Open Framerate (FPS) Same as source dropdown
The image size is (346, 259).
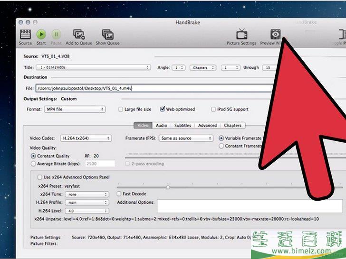pos(186,139)
